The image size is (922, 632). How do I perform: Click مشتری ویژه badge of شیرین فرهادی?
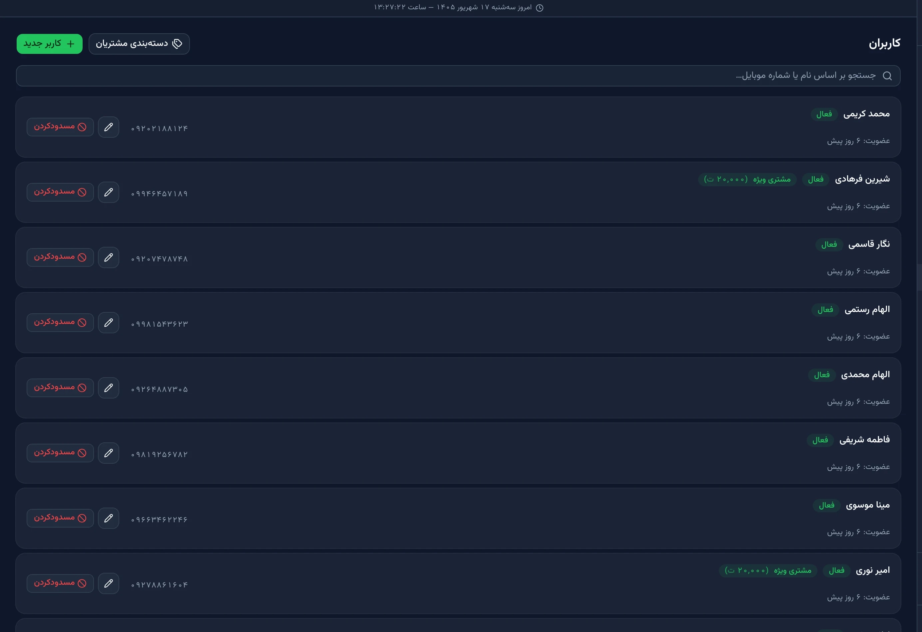[747, 180]
